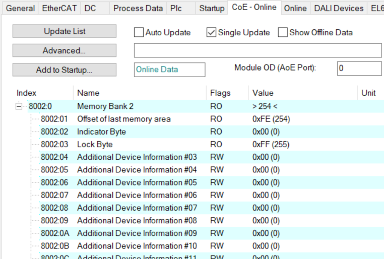384x259 pixels.
Task: Click the Flags column header
Action: click(220, 93)
